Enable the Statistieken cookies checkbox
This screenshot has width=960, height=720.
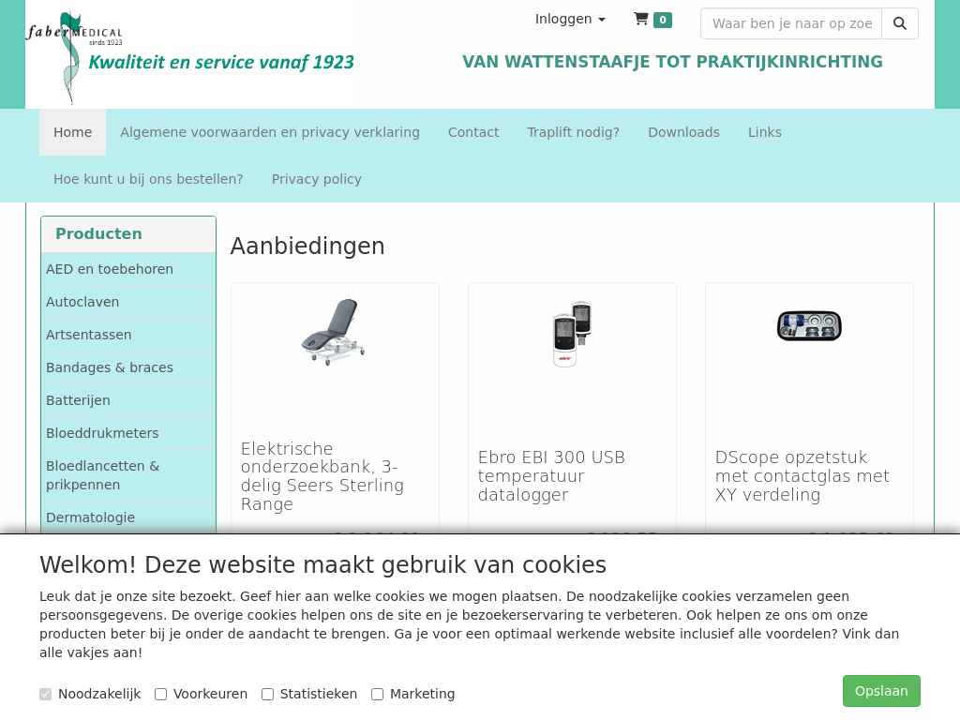[x=267, y=694]
